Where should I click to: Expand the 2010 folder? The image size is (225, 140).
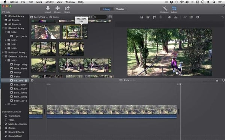(x=6, y=48)
